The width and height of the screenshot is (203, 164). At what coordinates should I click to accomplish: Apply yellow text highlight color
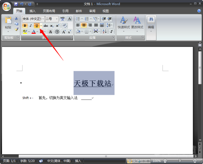(25, 32)
